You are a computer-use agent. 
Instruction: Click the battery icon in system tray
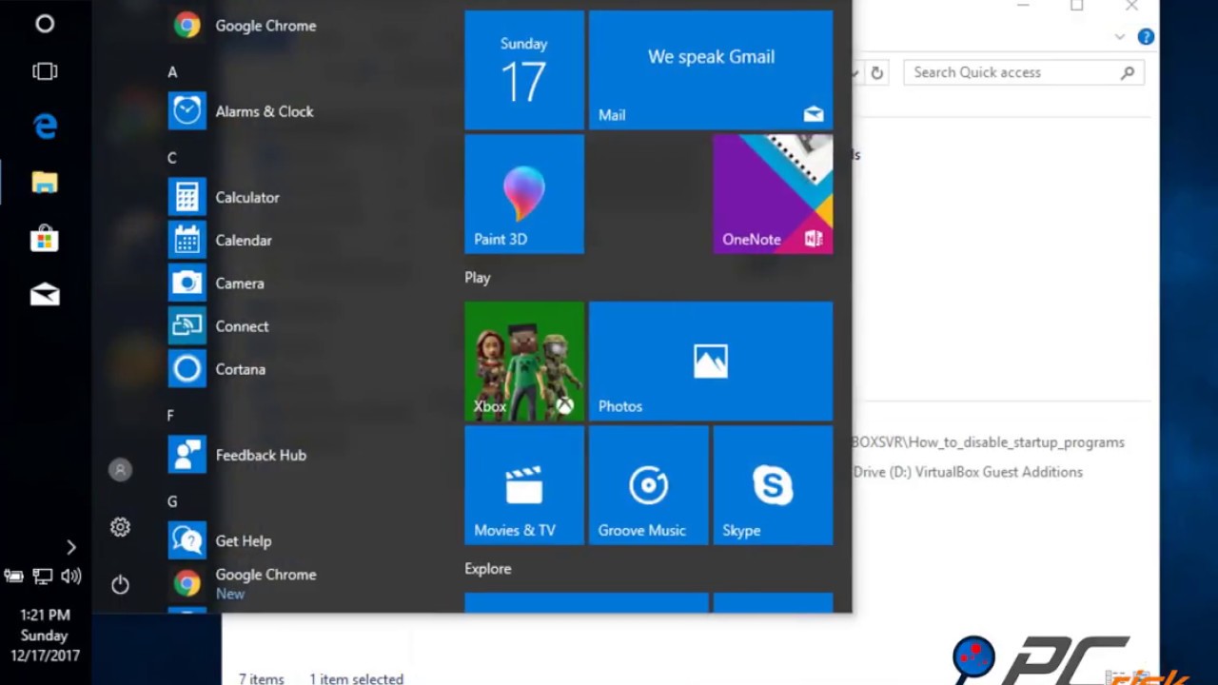click(14, 576)
